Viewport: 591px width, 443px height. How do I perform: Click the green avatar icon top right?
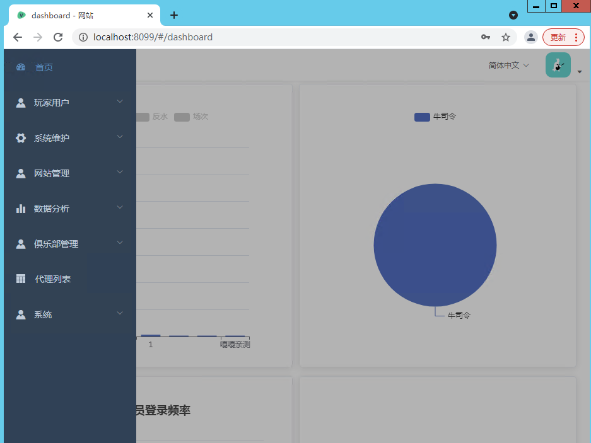558,65
